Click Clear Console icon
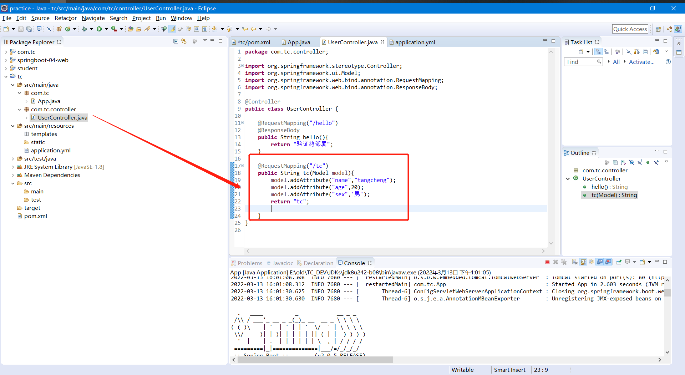Image resolution: width=685 pixels, height=375 pixels. coord(575,262)
